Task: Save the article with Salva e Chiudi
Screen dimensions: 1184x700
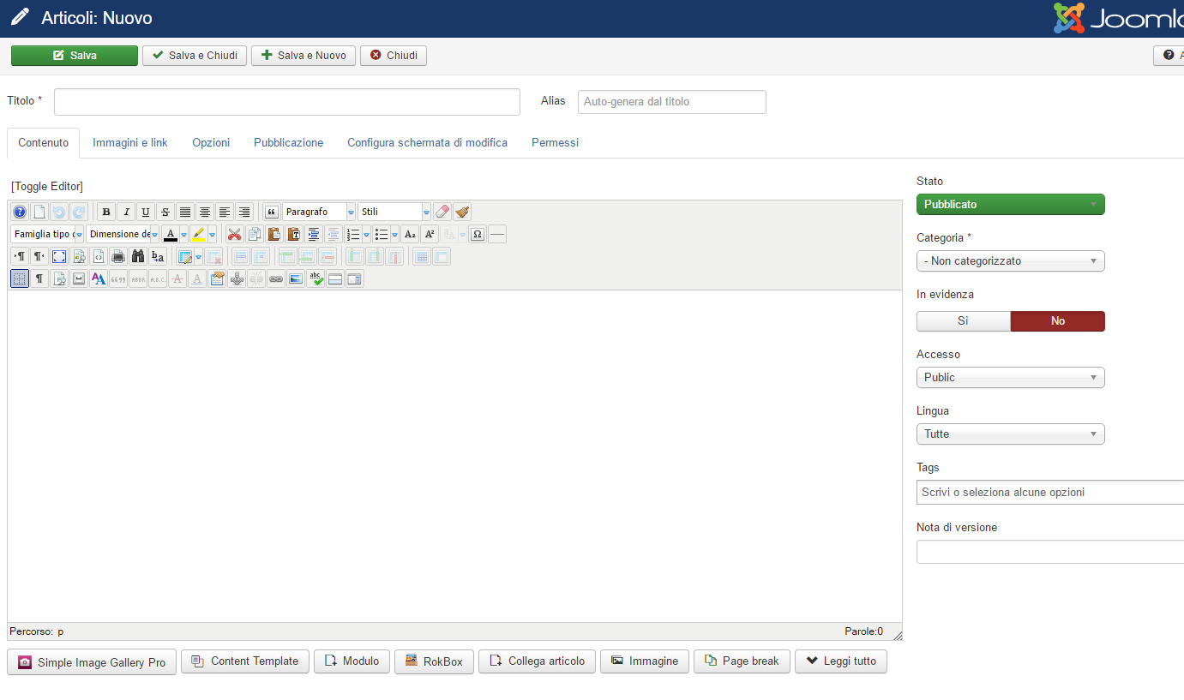Action: (x=194, y=55)
